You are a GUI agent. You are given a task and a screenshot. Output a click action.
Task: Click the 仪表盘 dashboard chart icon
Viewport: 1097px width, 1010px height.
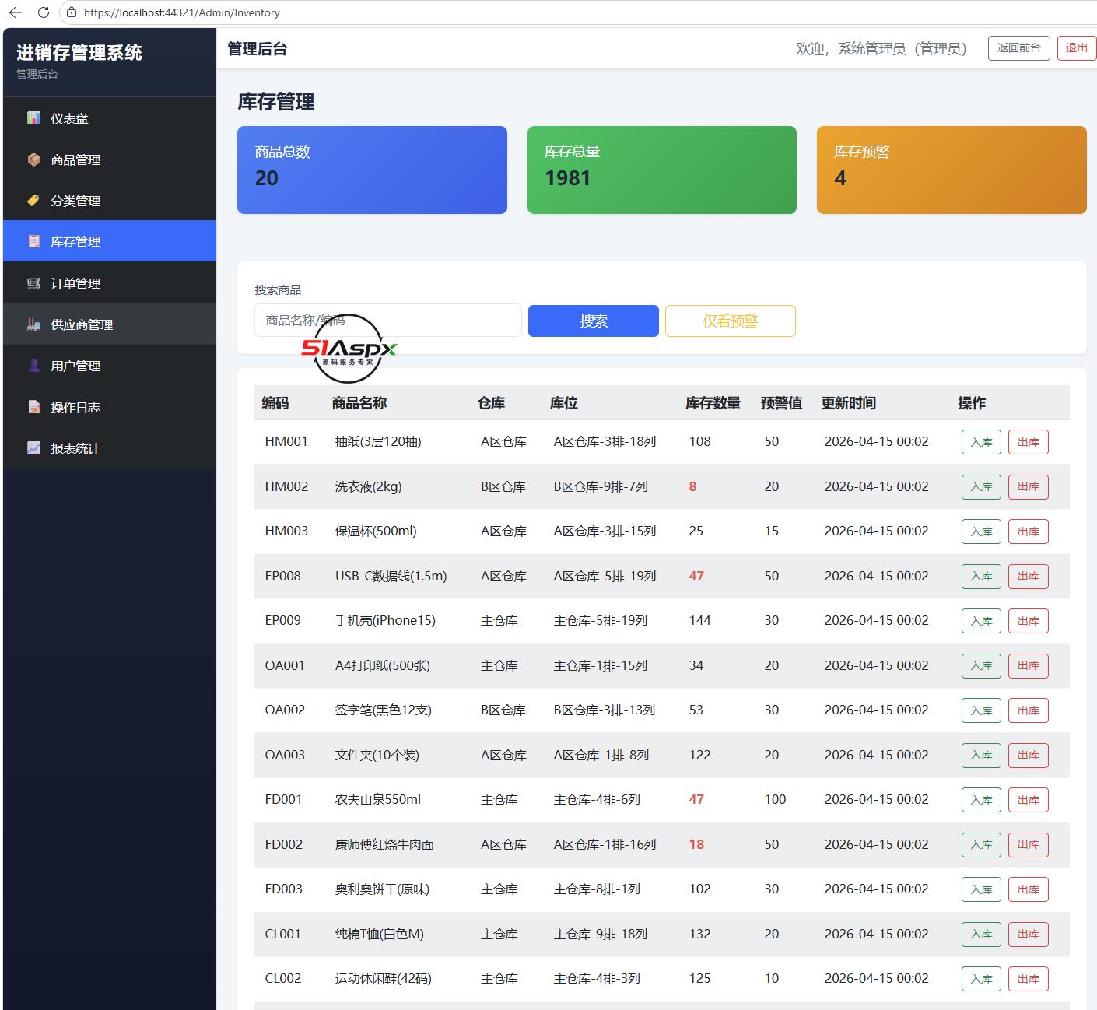pos(33,118)
